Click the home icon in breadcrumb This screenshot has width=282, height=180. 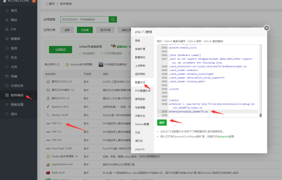tap(47, 4)
